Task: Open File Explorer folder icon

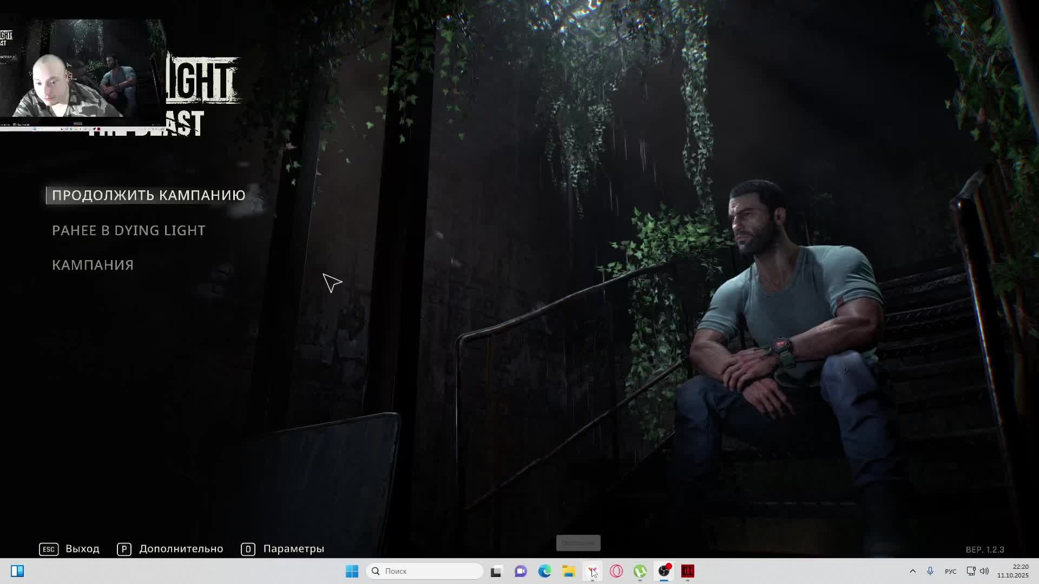Action: point(568,571)
